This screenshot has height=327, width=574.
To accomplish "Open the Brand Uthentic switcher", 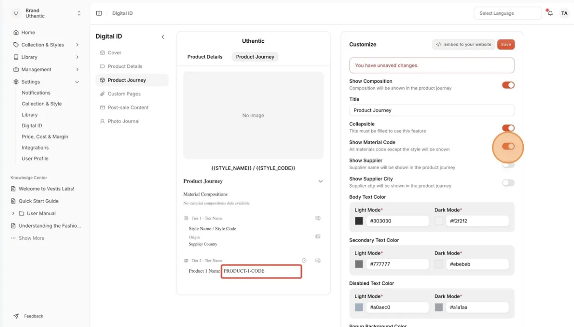I will pyautogui.click(x=47, y=13).
